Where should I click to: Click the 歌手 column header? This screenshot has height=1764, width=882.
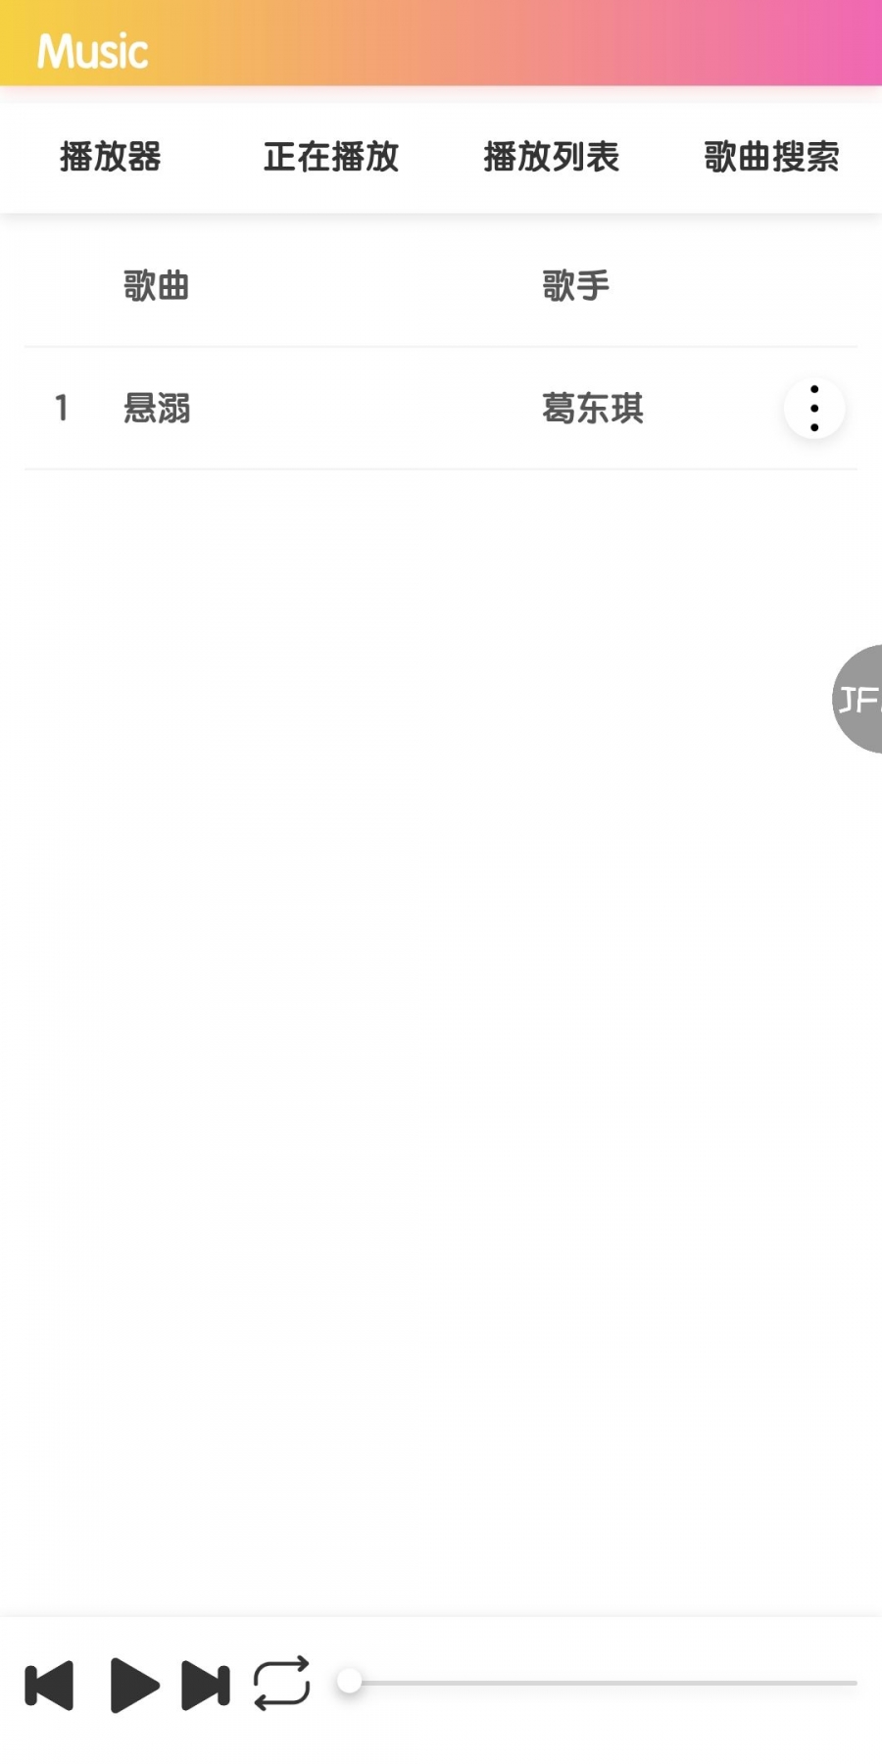click(576, 286)
